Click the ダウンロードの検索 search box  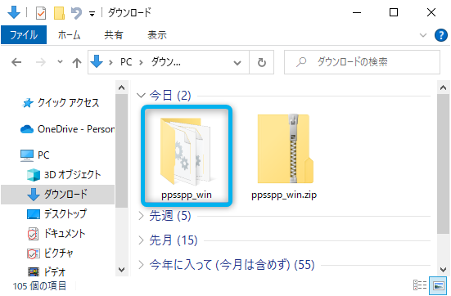(362, 62)
